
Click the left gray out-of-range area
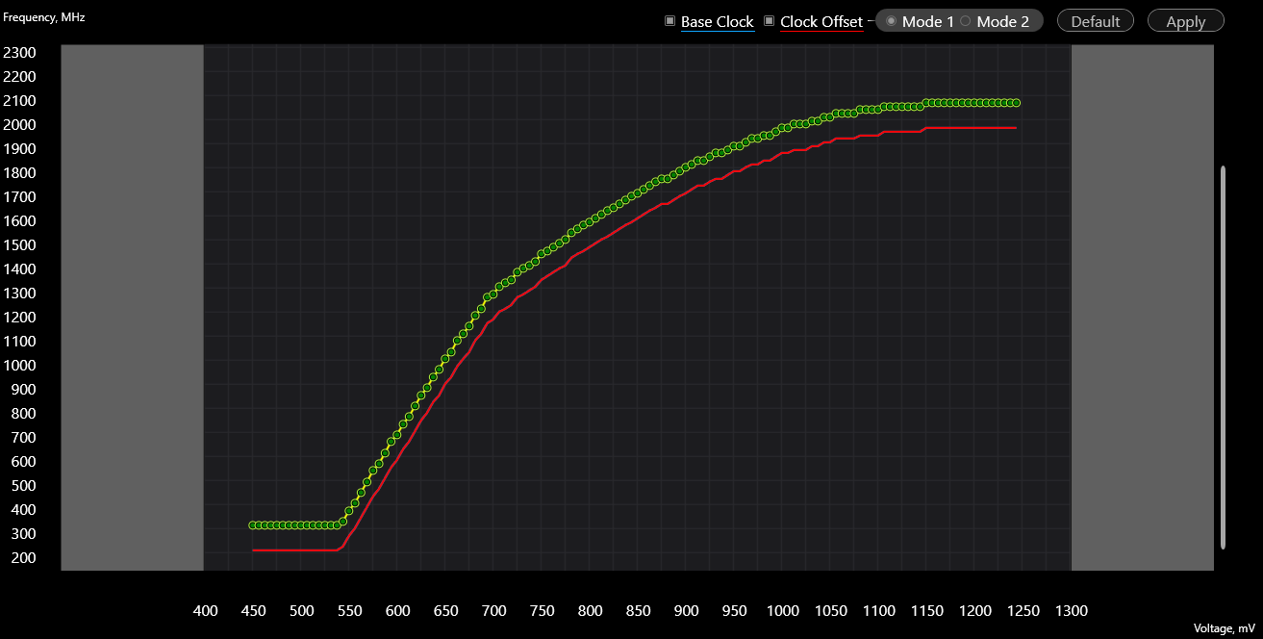point(132,308)
